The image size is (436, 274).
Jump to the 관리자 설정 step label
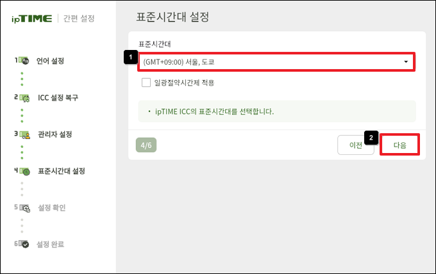(55, 135)
